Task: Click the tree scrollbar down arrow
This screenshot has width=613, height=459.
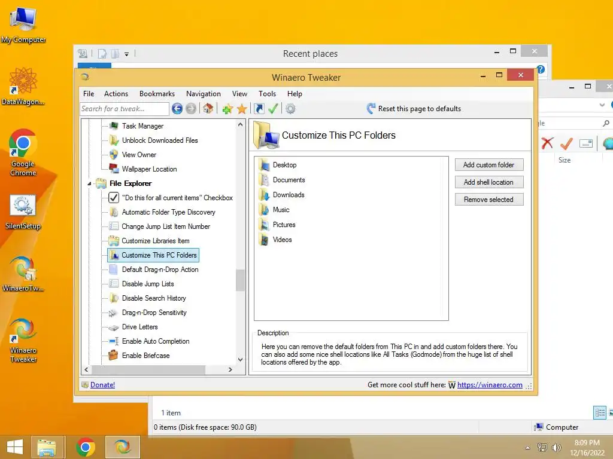Action: point(240,359)
